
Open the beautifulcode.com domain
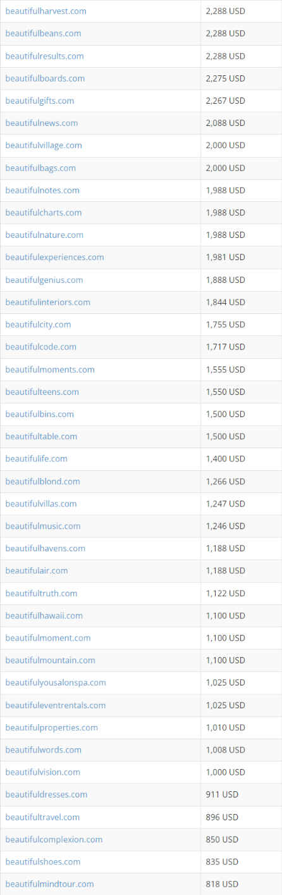41,347
